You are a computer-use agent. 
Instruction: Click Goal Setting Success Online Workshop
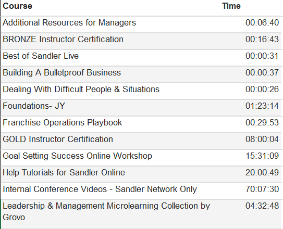click(x=77, y=156)
